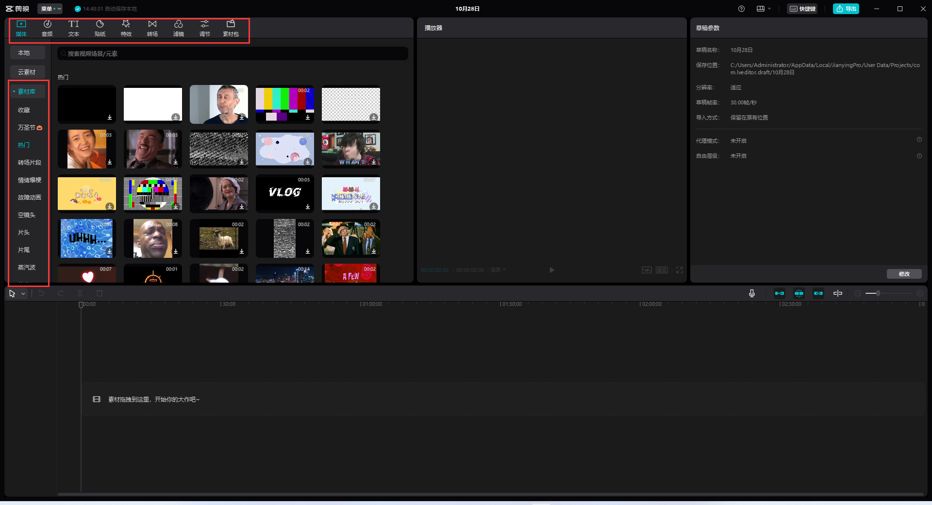This screenshot has height=505, width=932.
Task: Click the 导出 export button
Action: (846, 9)
